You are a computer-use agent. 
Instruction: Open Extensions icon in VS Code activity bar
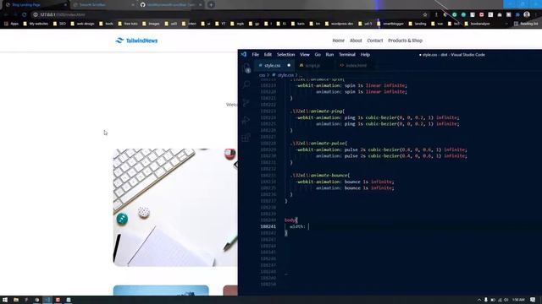[246, 138]
